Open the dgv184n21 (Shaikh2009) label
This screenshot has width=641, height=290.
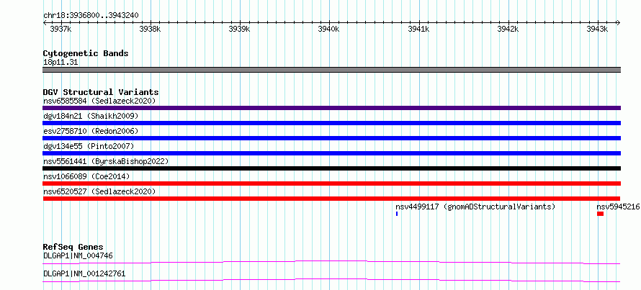pyautogui.click(x=91, y=116)
